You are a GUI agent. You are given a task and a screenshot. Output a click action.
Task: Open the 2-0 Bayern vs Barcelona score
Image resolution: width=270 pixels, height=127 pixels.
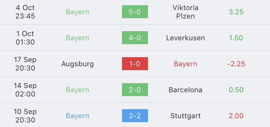[135, 90]
